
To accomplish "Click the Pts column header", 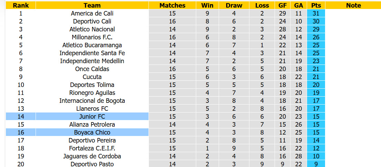I will pos(316,5).
